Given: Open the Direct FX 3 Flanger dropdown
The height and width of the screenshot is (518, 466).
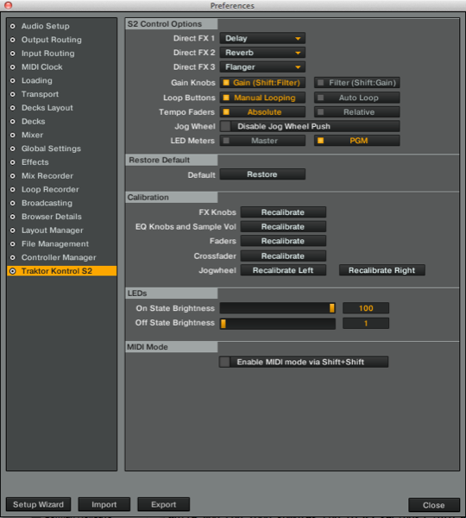Looking at the screenshot, I should (262, 67).
